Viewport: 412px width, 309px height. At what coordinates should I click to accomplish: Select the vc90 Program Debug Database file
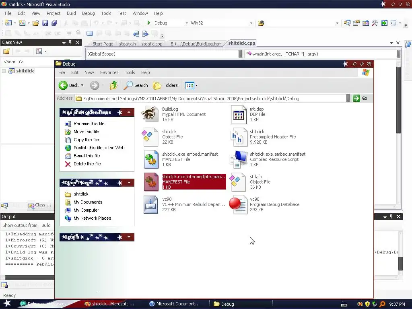[x=264, y=204]
